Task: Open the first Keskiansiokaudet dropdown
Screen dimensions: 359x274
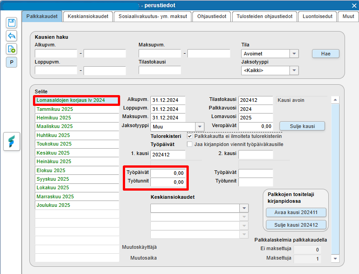Action: (244, 208)
